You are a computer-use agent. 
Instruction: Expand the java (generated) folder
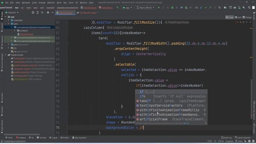pos(8,44)
